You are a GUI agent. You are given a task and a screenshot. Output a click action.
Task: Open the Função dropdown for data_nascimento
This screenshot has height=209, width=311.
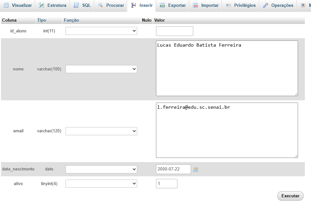[101, 169]
